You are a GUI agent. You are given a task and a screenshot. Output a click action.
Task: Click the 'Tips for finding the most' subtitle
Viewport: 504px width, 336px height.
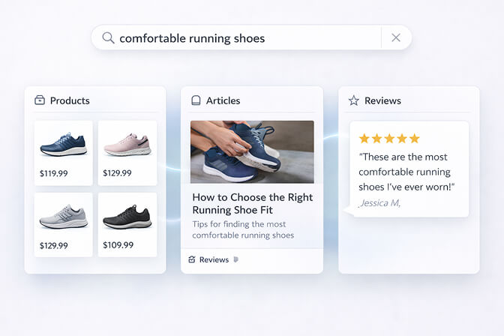point(238,224)
